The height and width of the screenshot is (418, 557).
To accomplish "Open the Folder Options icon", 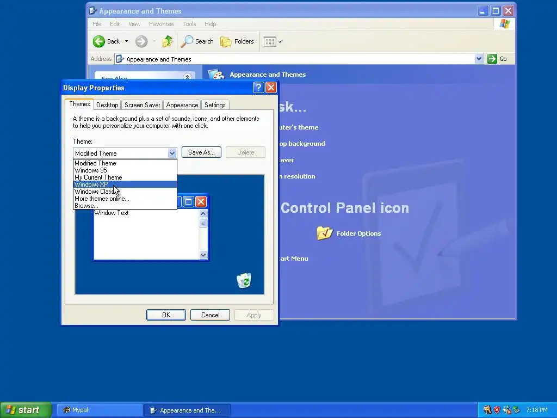I will (x=324, y=233).
